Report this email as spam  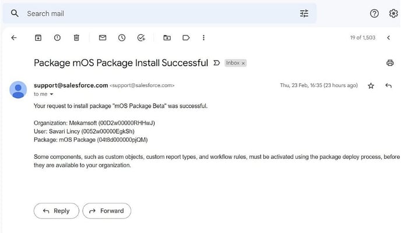(x=57, y=38)
